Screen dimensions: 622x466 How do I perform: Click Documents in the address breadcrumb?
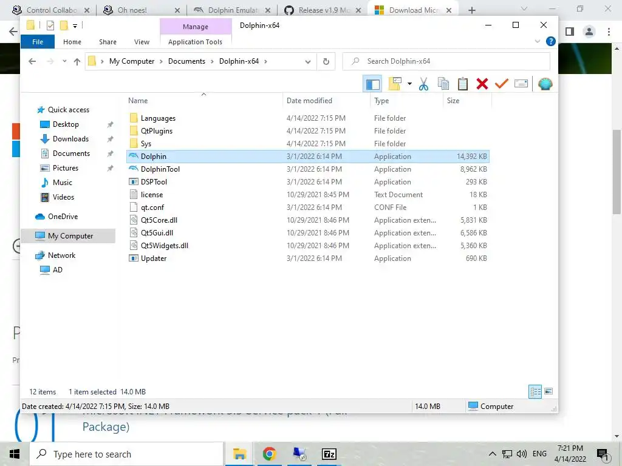187,61
